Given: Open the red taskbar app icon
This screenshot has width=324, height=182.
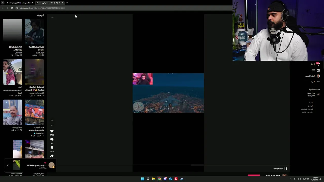Looking at the screenshot, I should [x=176, y=179].
